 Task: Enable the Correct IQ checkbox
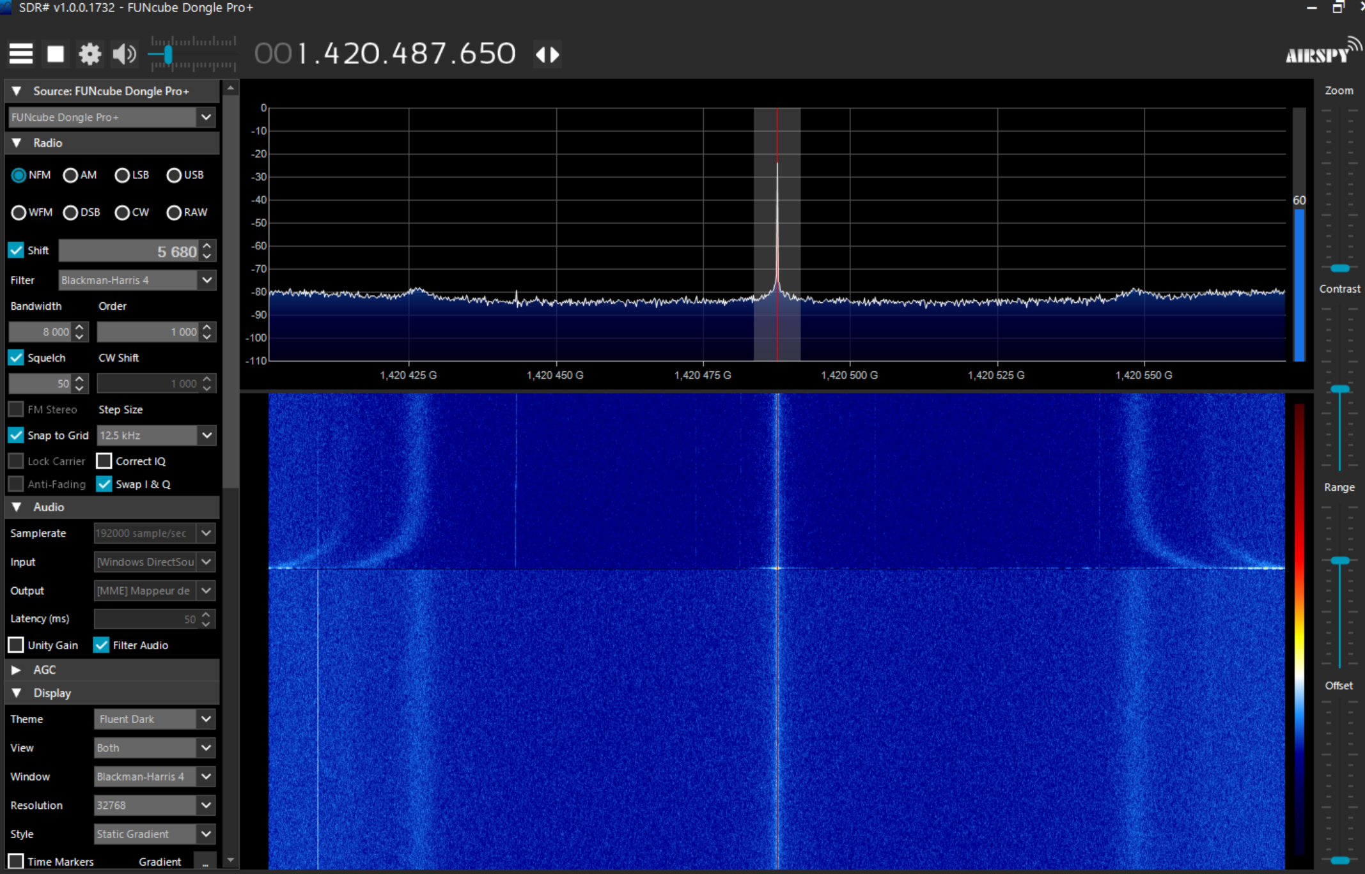tap(104, 461)
